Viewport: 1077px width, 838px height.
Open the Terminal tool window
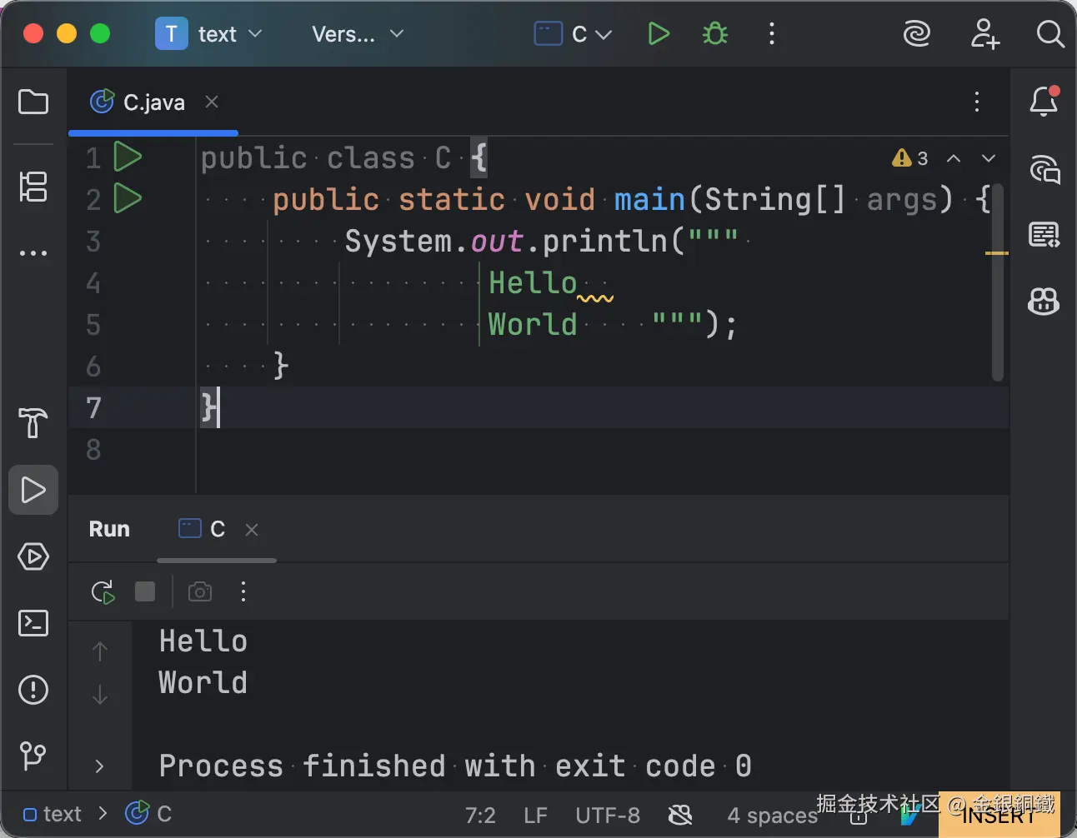coord(33,623)
